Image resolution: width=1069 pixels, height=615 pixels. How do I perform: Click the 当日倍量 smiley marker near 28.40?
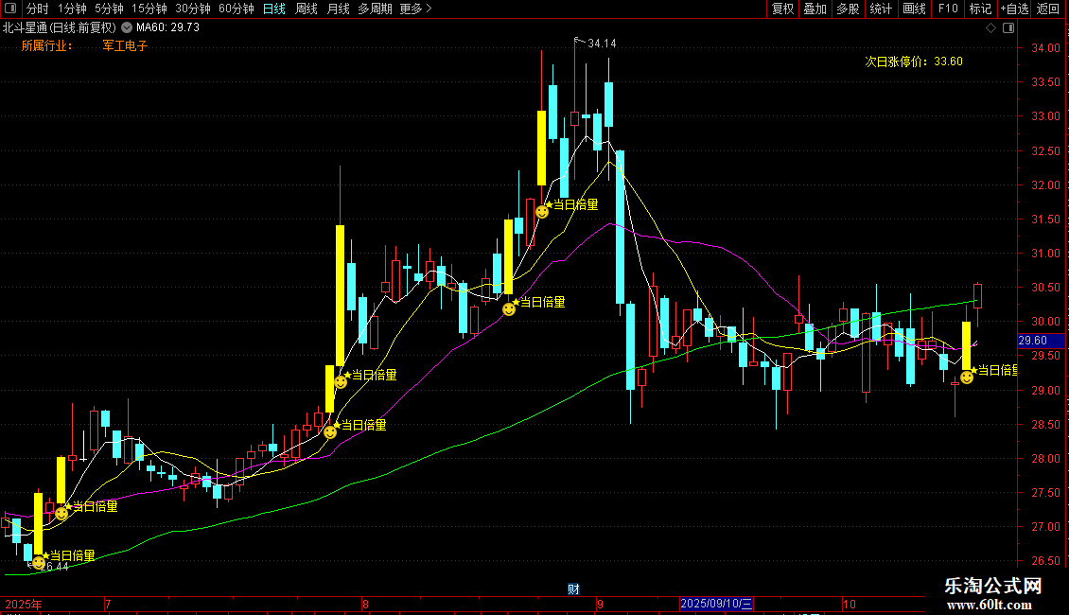(330, 431)
